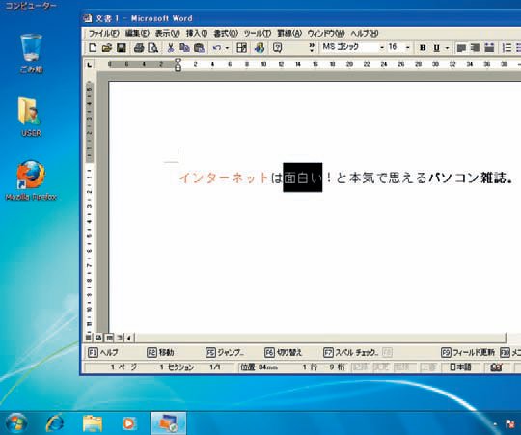Screen dimensions: 521x435
Task: Undo the last action in Word
Action: click(217, 48)
